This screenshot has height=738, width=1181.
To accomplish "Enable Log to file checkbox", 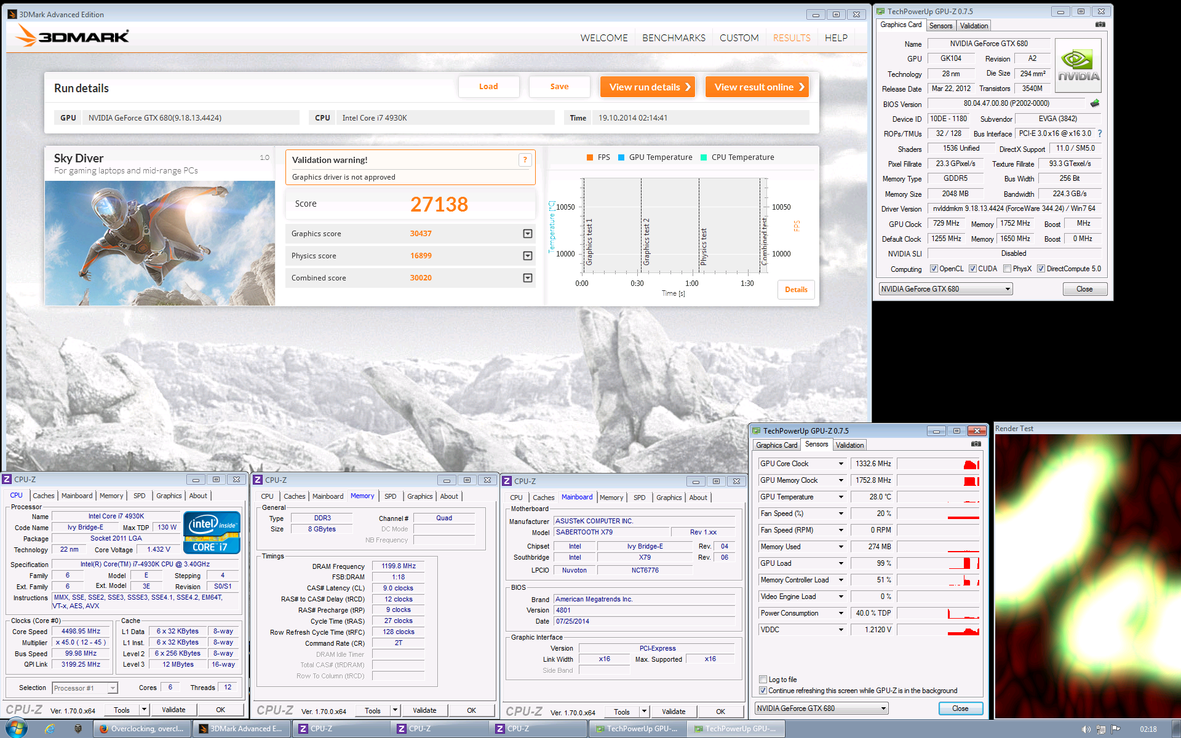I will [763, 680].
